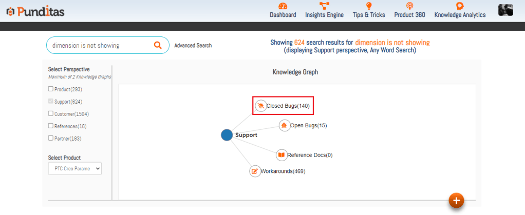Select the Open Bugs node icon

pos(285,125)
